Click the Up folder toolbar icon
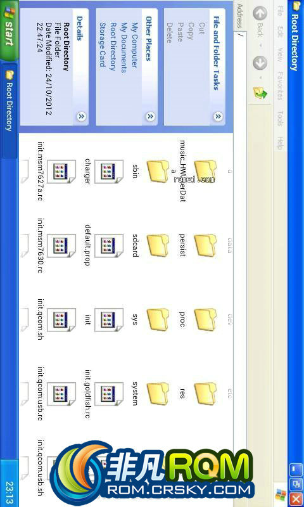This screenshot has height=507, width=304. coord(260,93)
